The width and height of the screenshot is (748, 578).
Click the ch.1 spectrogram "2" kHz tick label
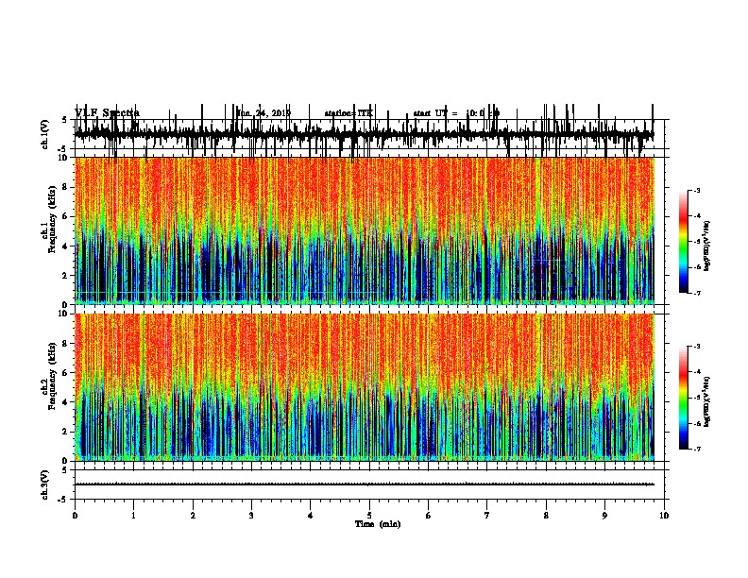click(65, 276)
